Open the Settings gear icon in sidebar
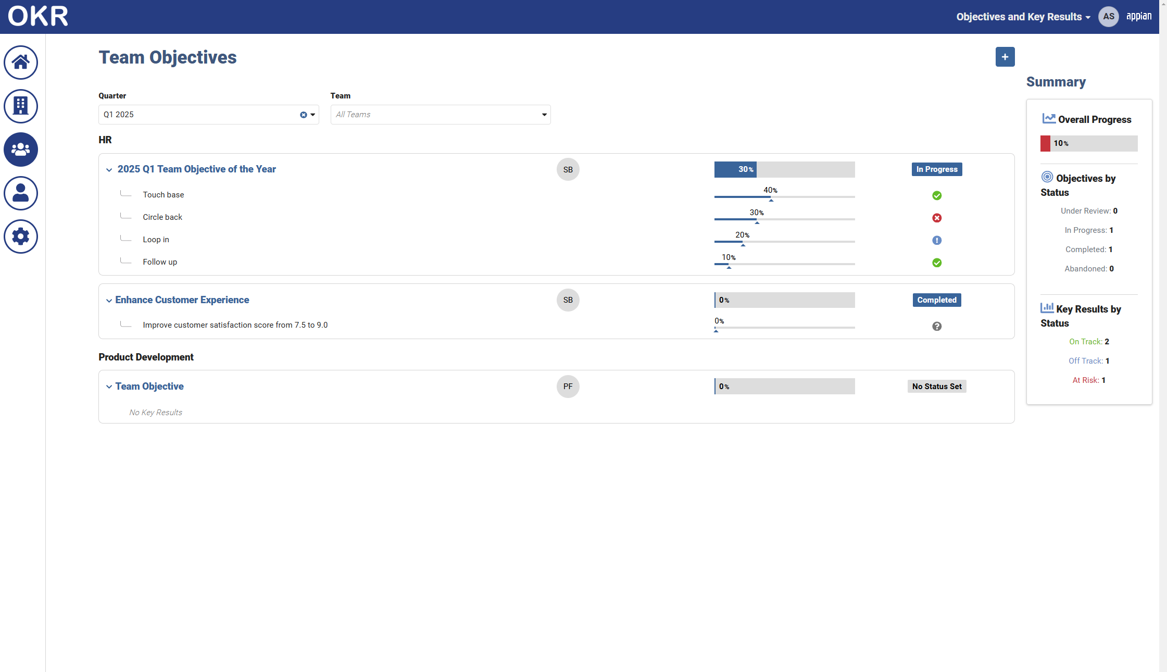Image resolution: width=1167 pixels, height=672 pixels. pyautogui.click(x=21, y=237)
